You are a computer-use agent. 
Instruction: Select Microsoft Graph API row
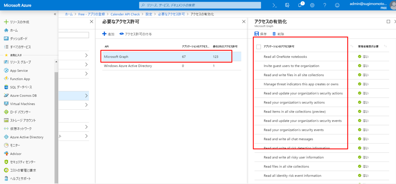pyautogui.click(x=171, y=57)
